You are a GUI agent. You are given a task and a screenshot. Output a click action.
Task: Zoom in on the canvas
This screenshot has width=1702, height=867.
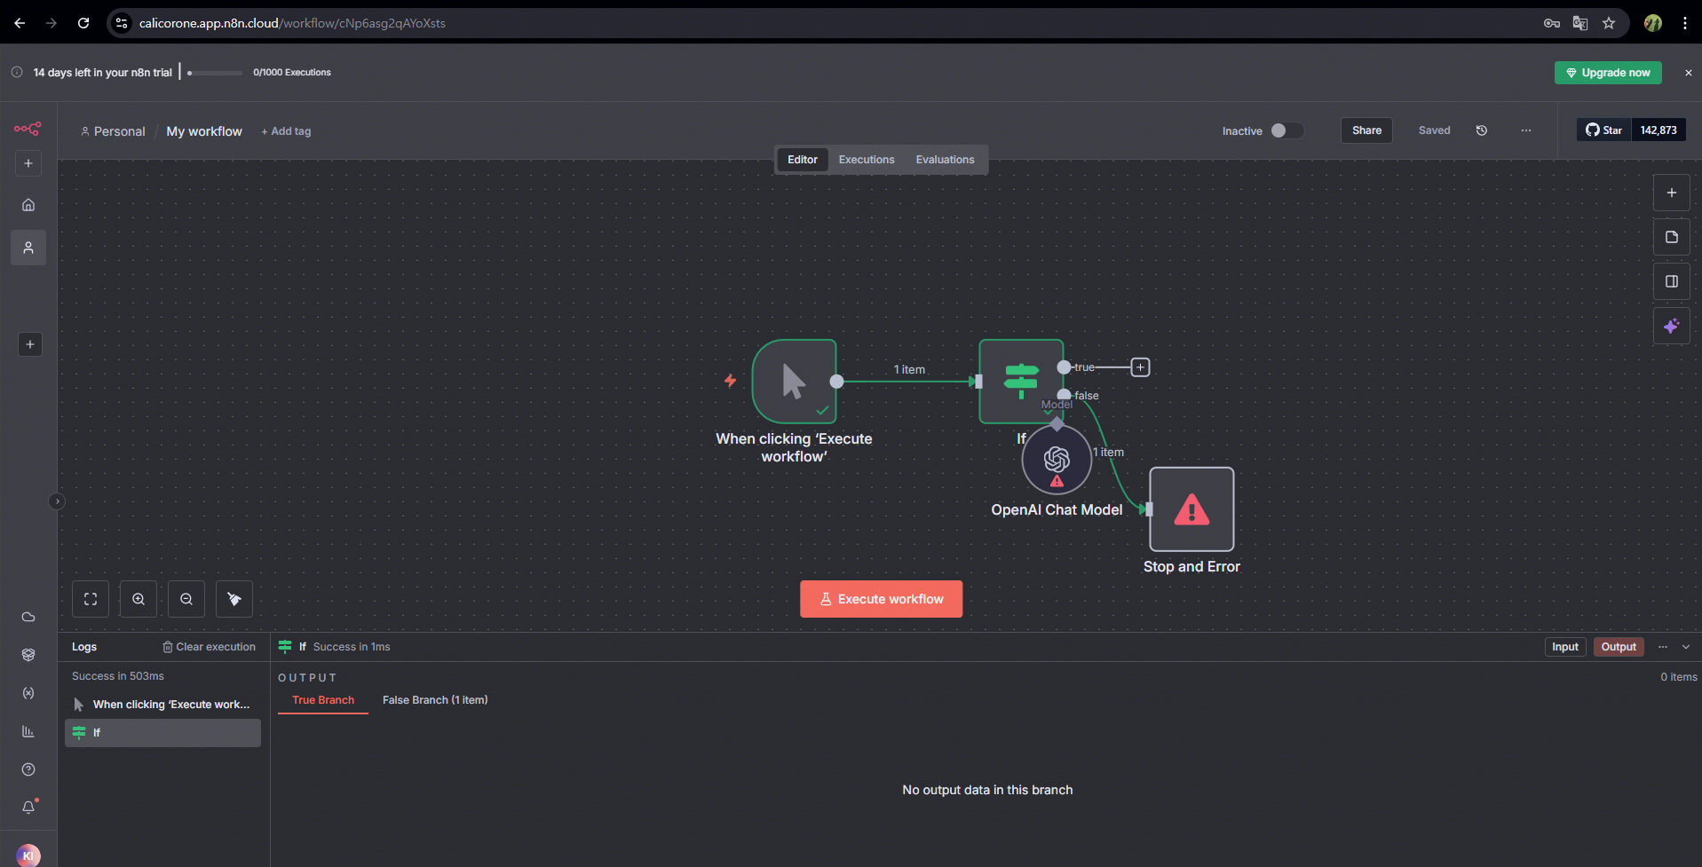click(x=139, y=599)
